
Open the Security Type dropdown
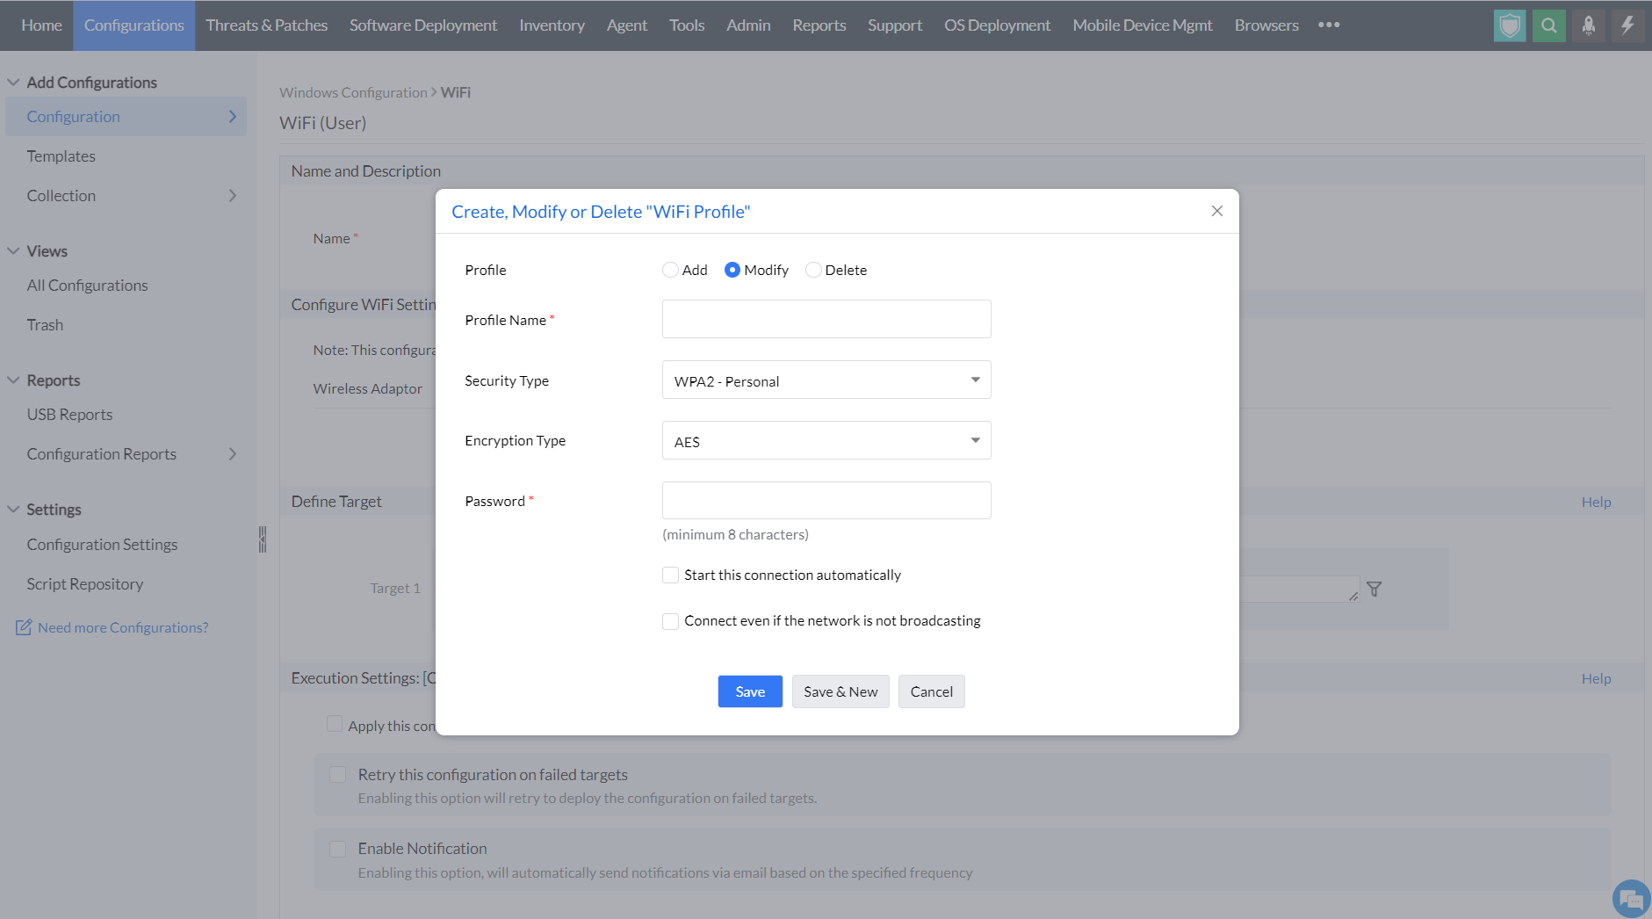(826, 380)
